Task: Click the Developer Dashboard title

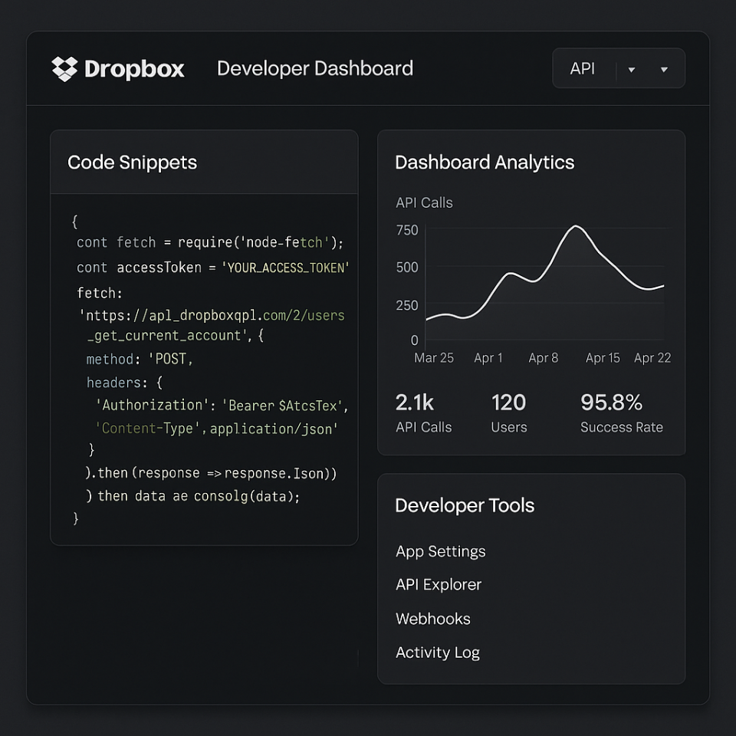Action: 314,68
